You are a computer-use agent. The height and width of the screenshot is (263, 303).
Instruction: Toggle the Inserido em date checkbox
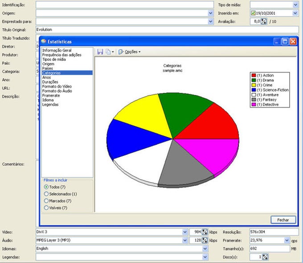[253, 13]
